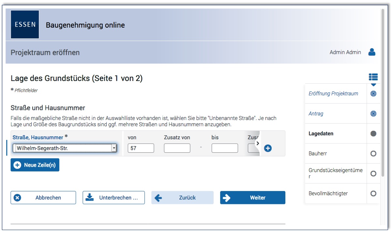
Task: Open the Straße dropdown with Wilhelm-Segerath-Str.
Action: [x=65, y=148]
